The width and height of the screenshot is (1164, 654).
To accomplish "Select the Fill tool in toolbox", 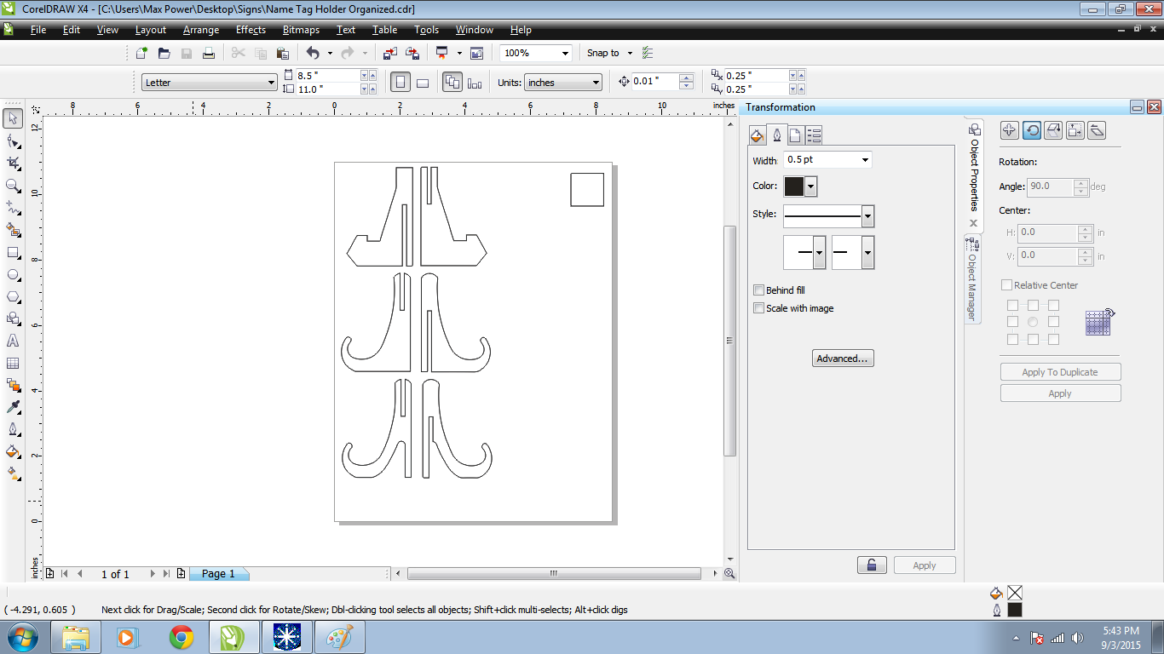I will point(13,451).
